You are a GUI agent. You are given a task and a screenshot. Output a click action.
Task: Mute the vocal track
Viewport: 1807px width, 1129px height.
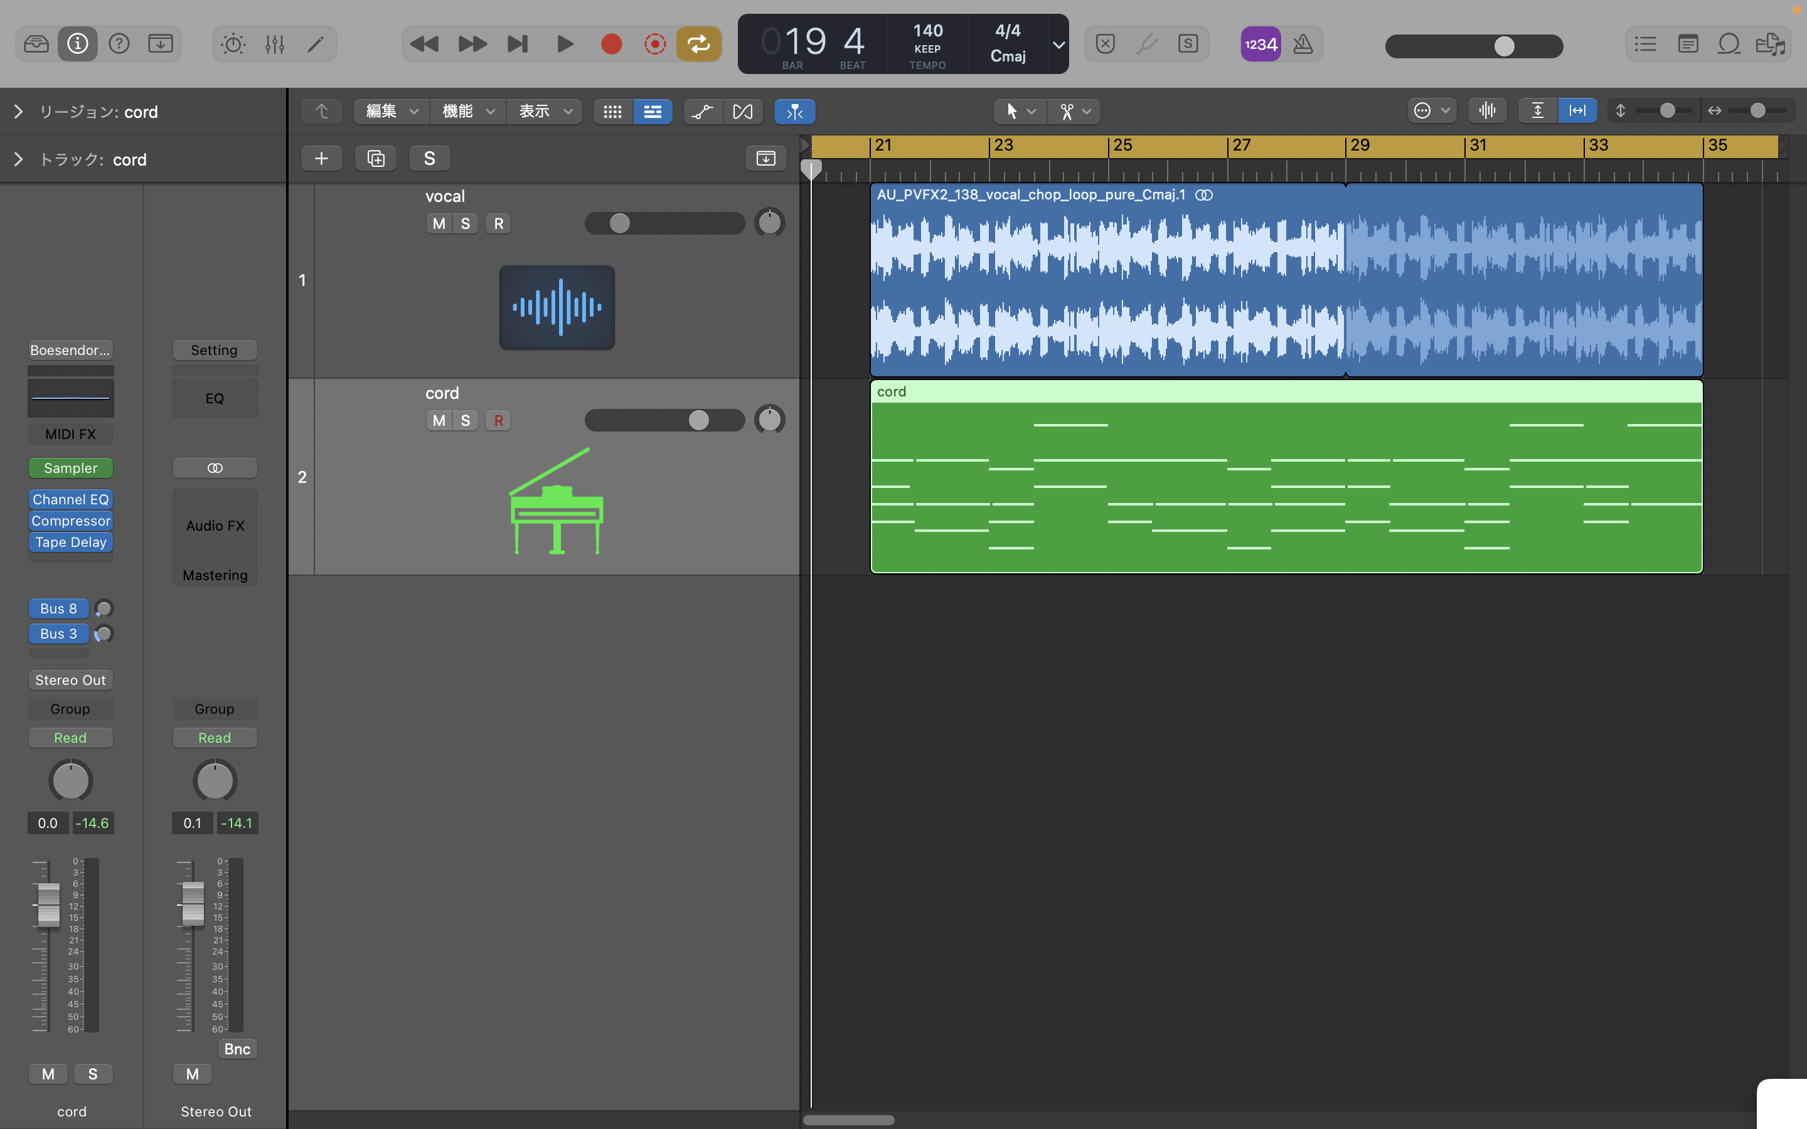(439, 223)
